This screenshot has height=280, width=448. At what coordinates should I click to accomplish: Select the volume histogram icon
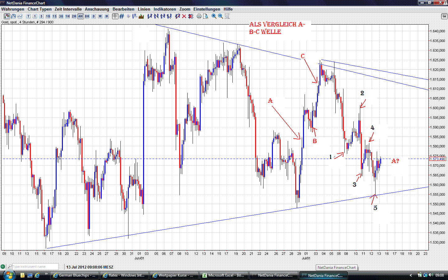(141, 16)
